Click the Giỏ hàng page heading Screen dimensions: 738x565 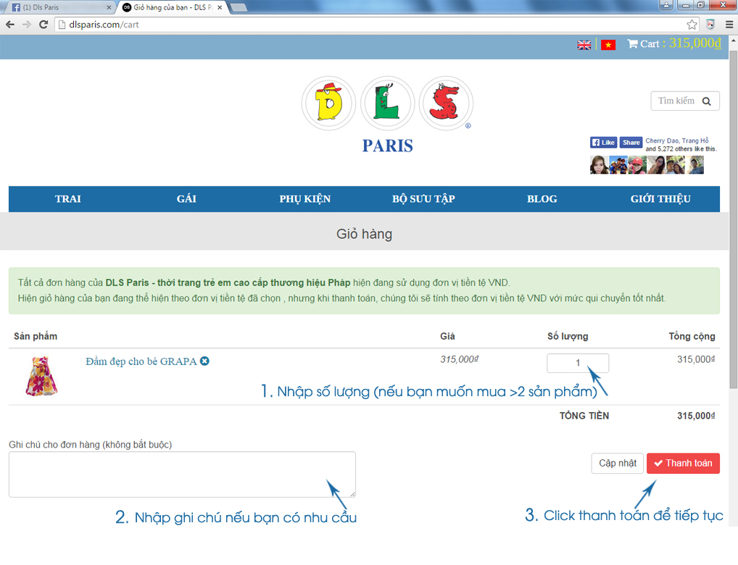[x=364, y=234]
